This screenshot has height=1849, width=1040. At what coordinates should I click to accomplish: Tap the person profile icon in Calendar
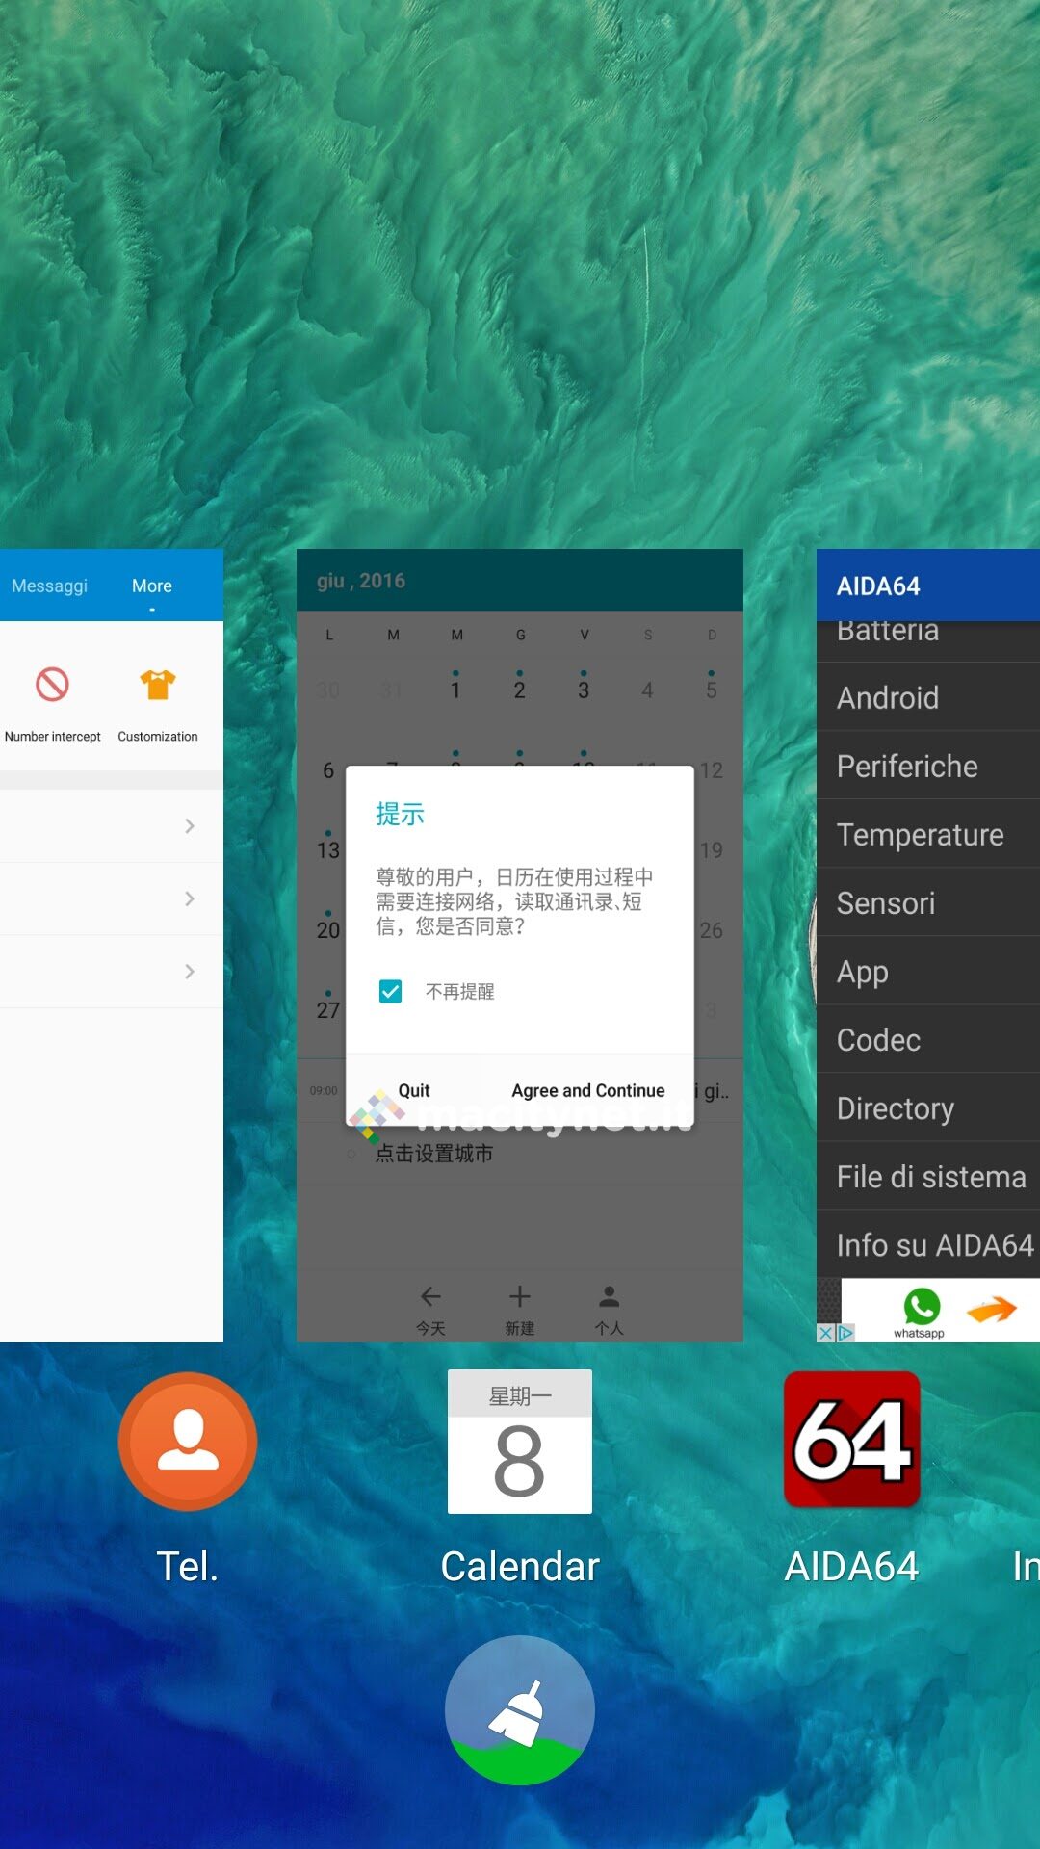(x=610, y=1296)
